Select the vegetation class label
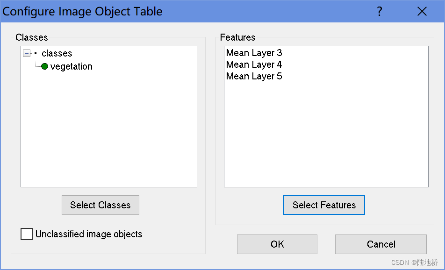The image size is (445, 270). pos(71,66)
